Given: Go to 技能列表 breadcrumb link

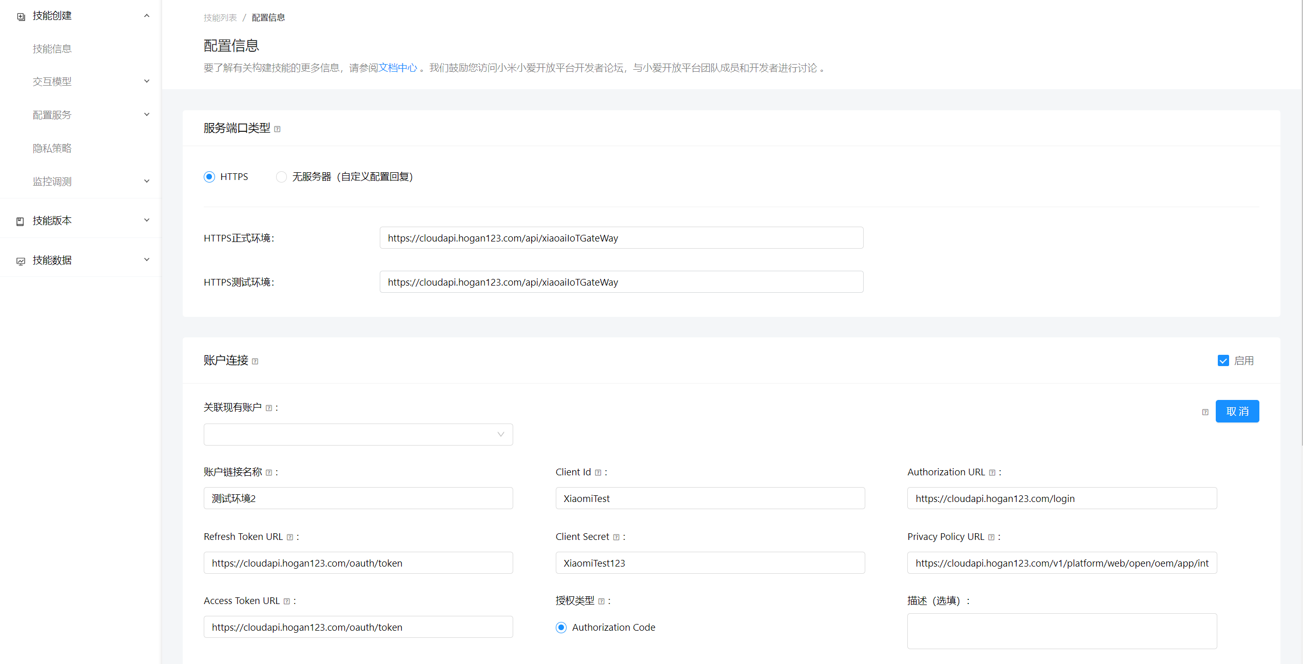Looking at the screenshot, I should tap(220, 17).
